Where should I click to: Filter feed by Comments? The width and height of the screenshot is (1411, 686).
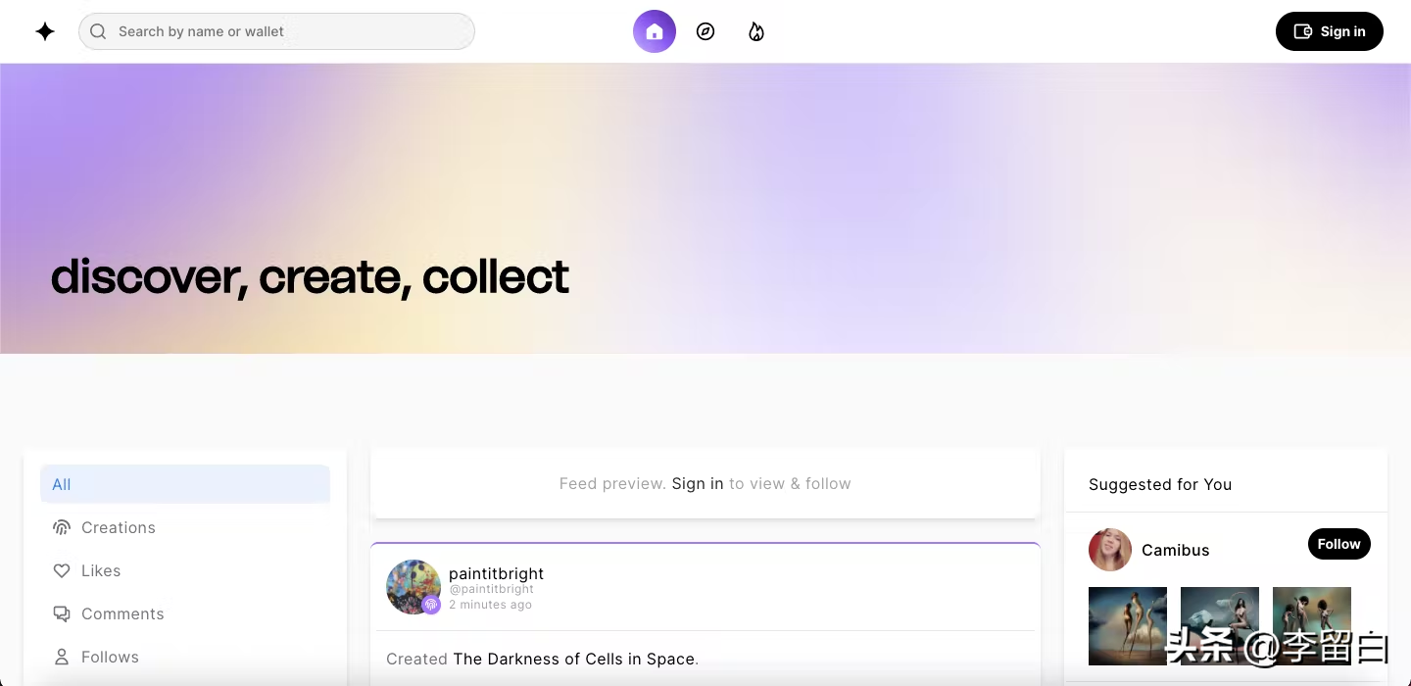[x=122, y=613]
